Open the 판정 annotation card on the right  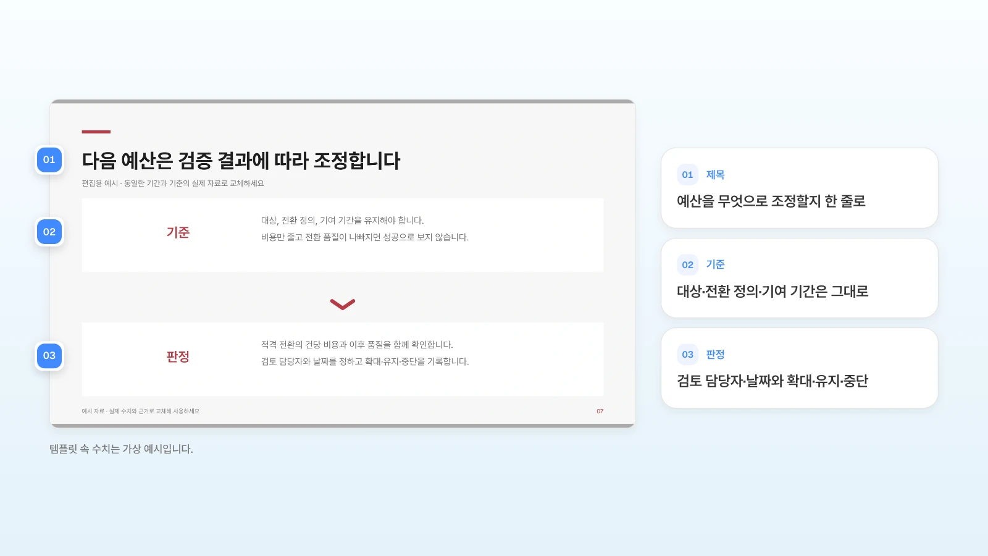click(800, 368)
